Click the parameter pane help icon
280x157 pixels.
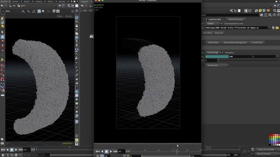tap(278, 15)
